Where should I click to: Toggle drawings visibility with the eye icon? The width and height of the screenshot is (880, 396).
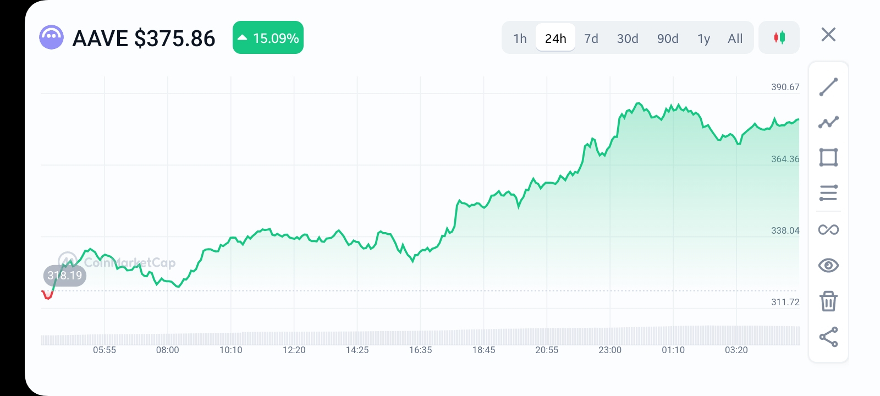(x=828, y=266)
